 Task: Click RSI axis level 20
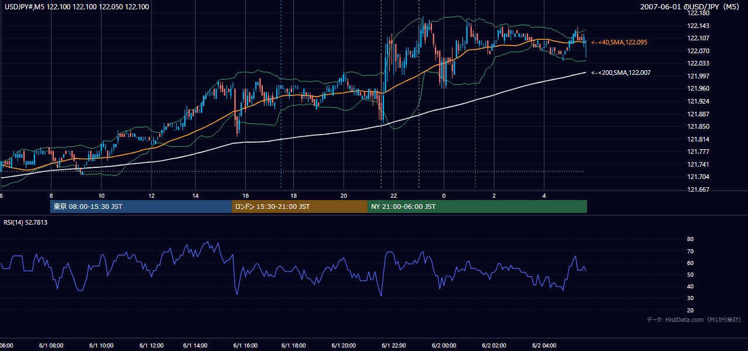691,310
